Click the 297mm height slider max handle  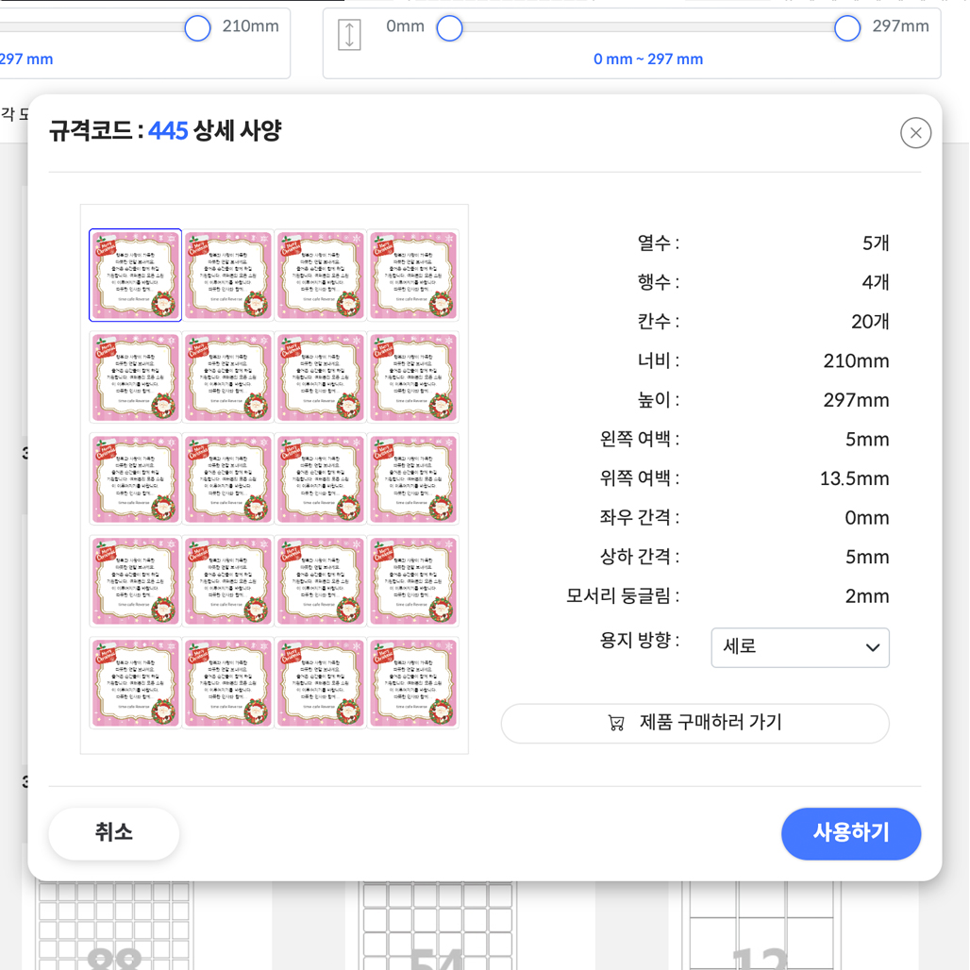[847, 28]
